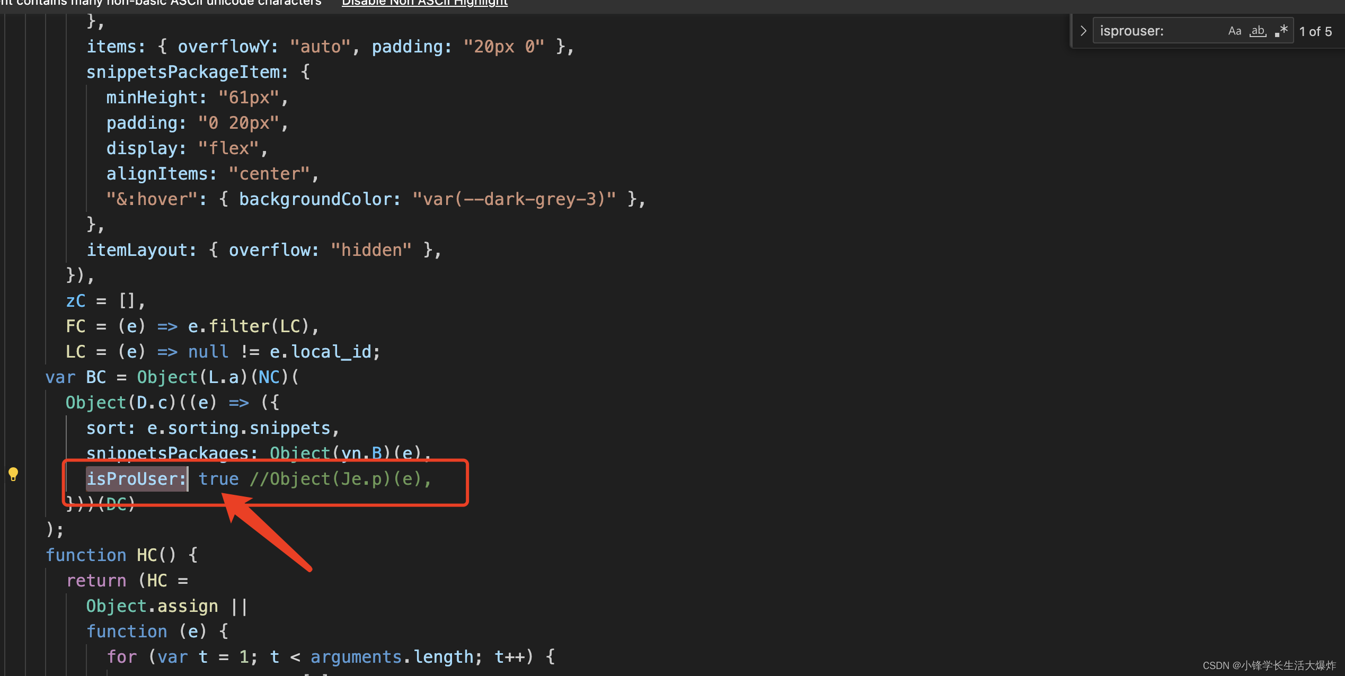The image size is (1345, 676).
Task: Click the commented //Object(Je.p)(e) text
Action: [x=339, y=479]
